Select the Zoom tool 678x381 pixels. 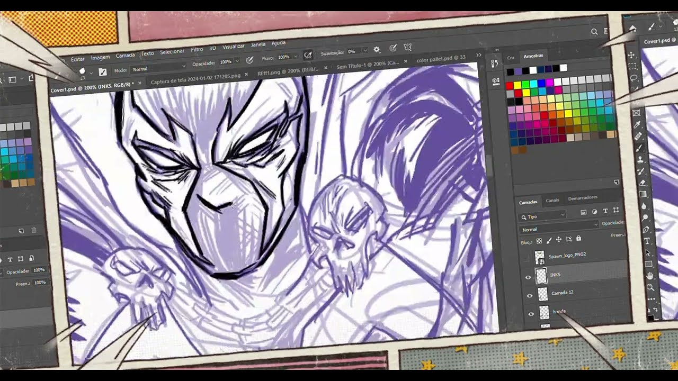(650, 287)
